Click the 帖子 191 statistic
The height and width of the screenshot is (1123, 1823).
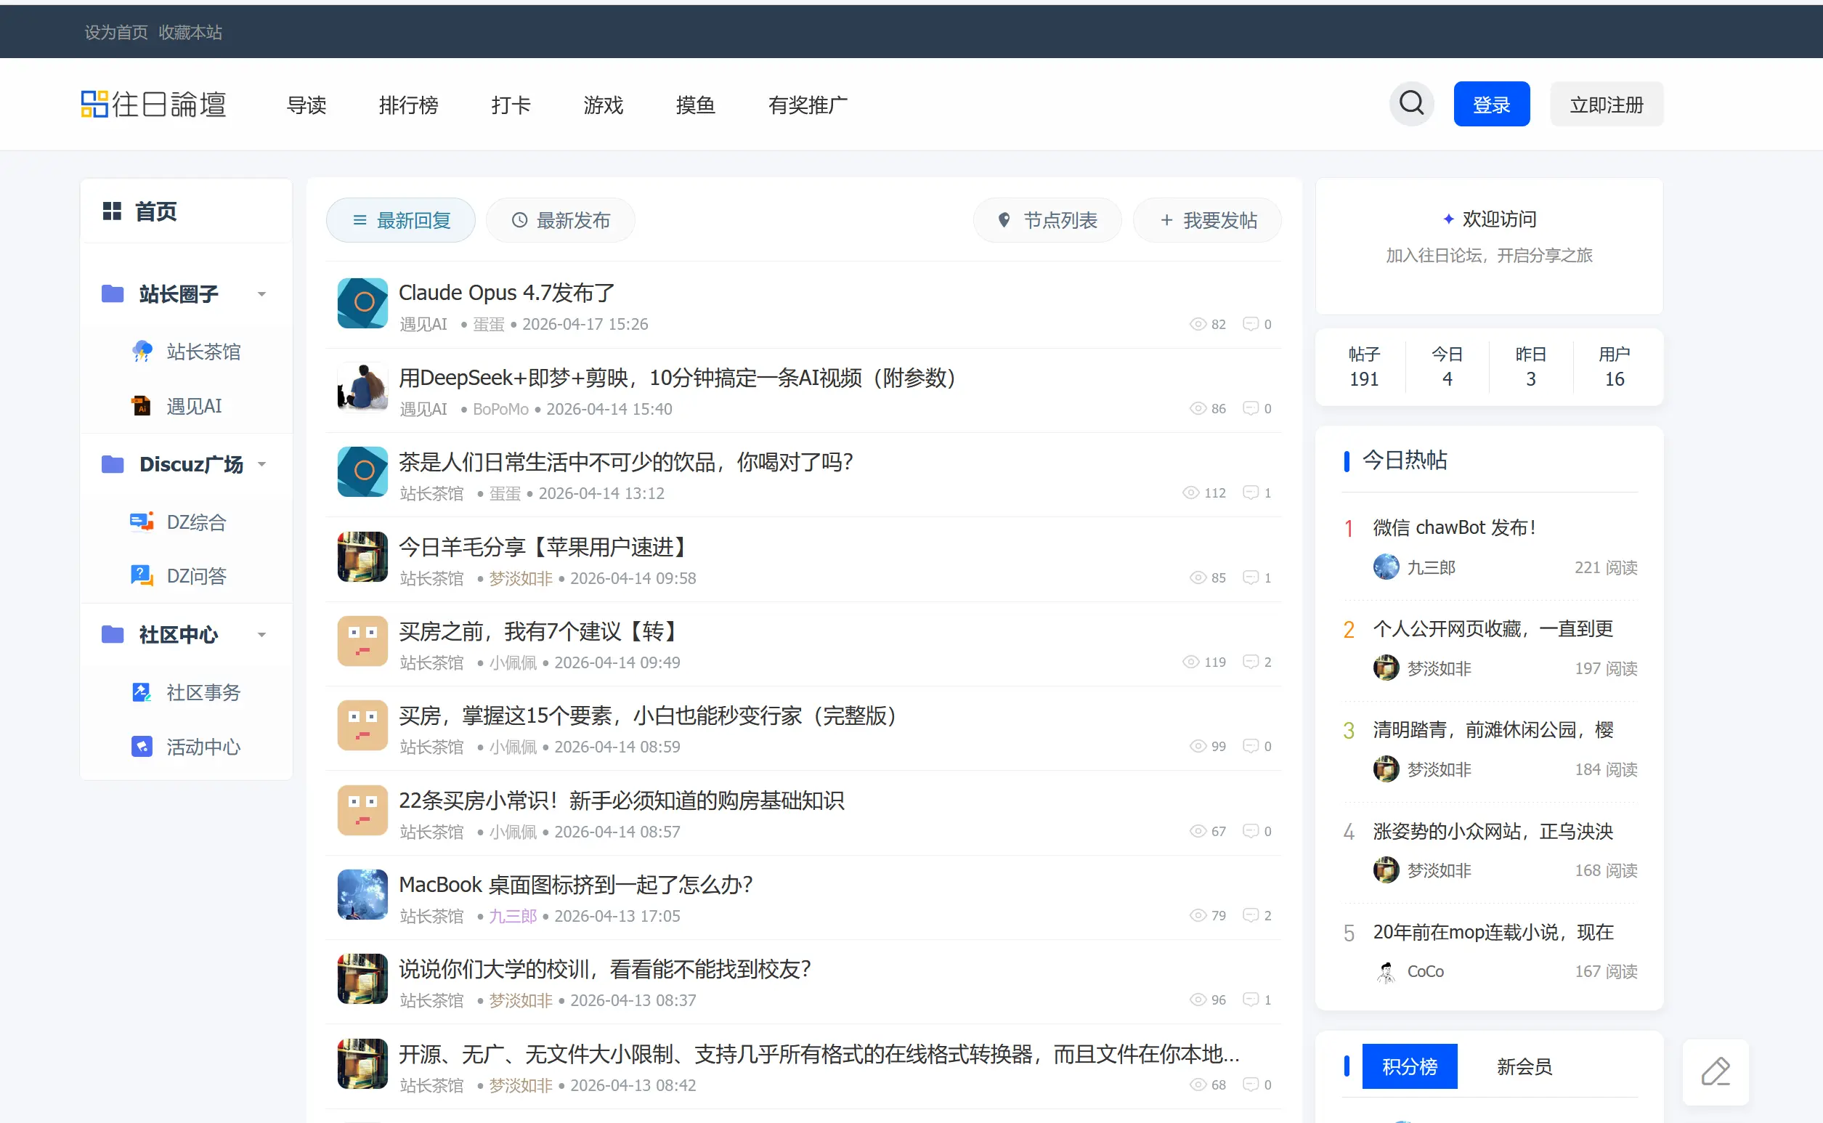(1363, 366)
